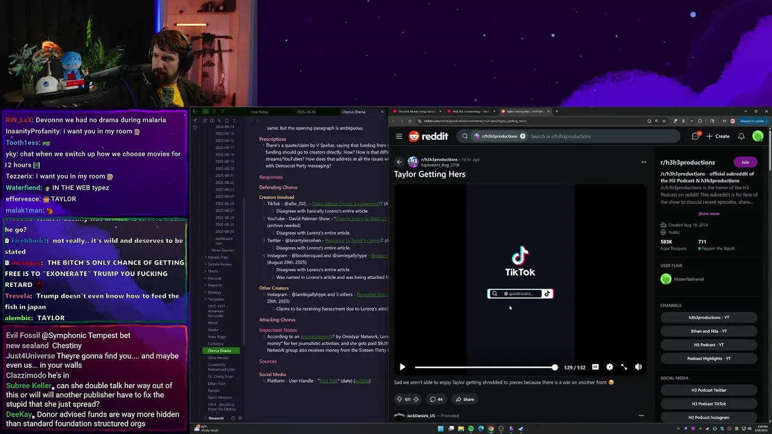Expand the Personal folder
Viewport: 772px width, 434px height.
click(214, 278)
